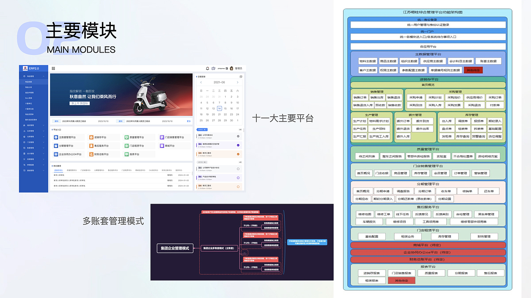The height and width of the screenshot is (298, 531).
Task: Select the 售后服务平台 orange icon
Action: click(91, 146)
